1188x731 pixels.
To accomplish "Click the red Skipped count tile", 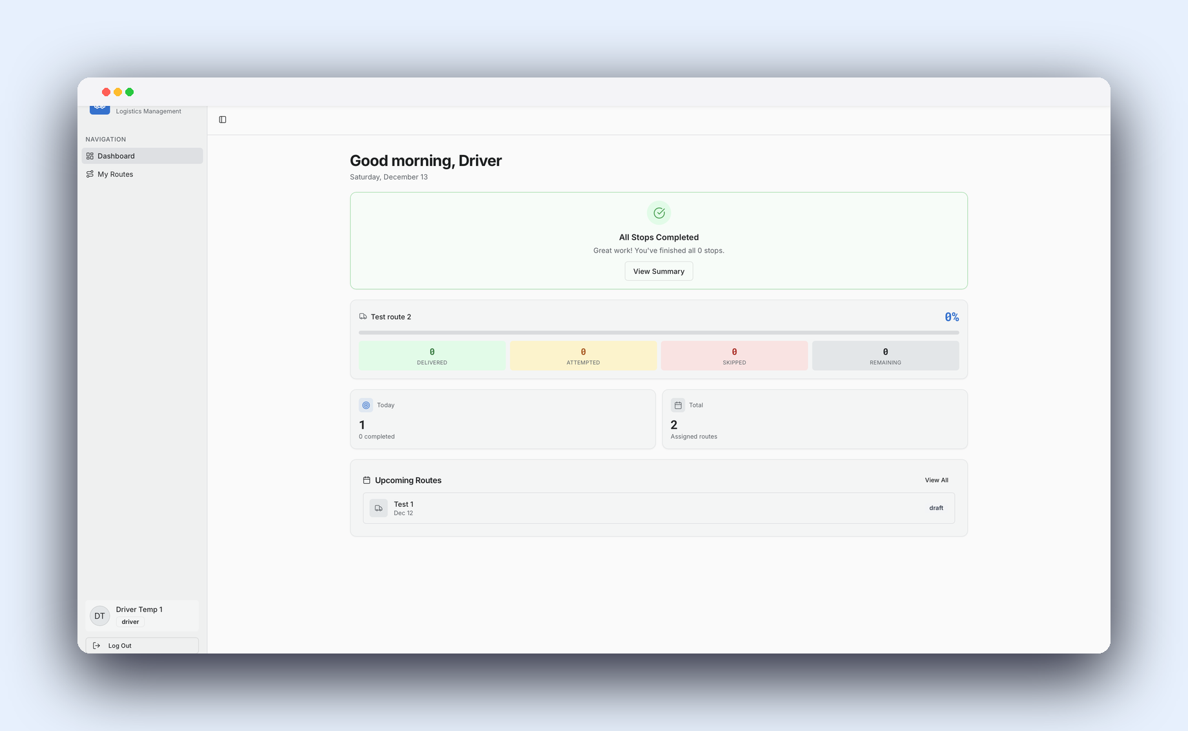I will pyautogui.click(x=734, y=356).
